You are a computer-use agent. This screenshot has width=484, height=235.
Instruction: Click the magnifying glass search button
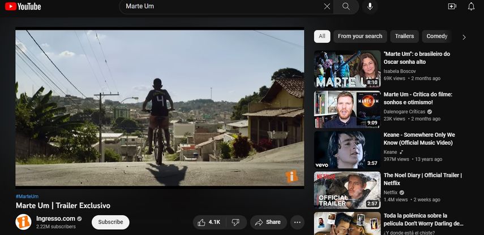[x=346, y=6]
